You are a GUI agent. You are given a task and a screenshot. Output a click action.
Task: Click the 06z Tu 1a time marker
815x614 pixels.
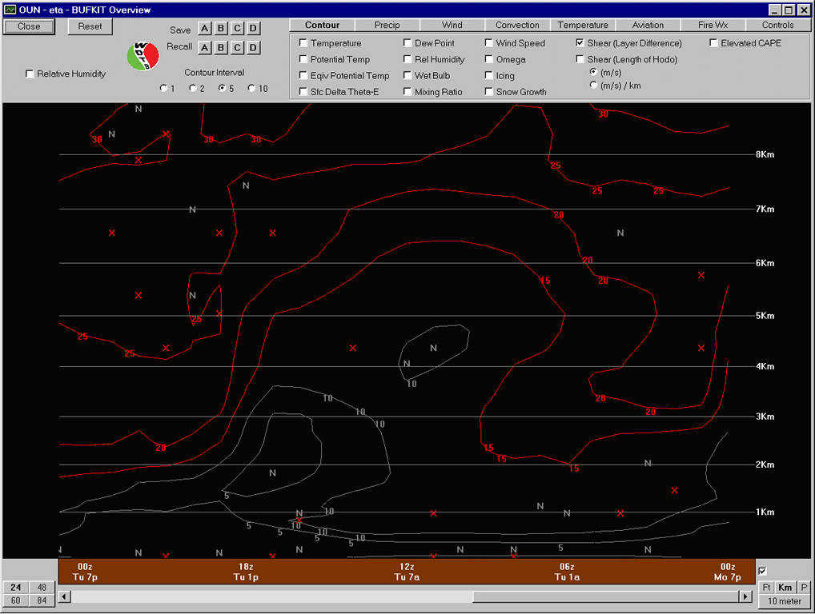(x=567, y=572)
